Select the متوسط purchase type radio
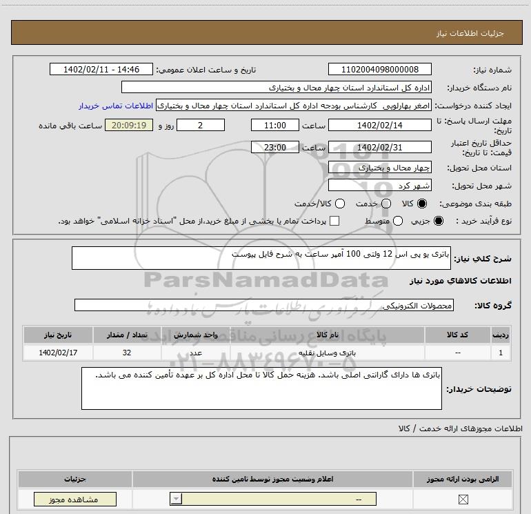 click(x=398, y=221)
